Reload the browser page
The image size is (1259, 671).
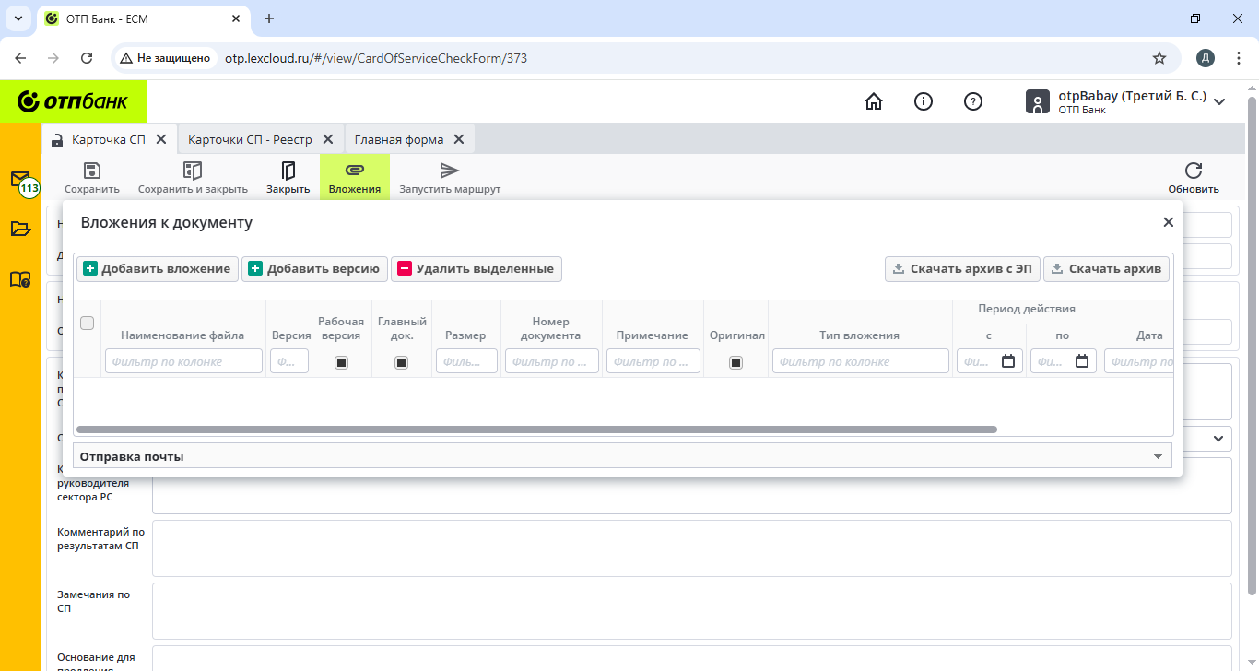87,58
